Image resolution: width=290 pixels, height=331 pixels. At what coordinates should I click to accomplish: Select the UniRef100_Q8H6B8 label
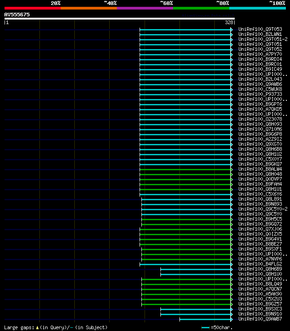260,149
